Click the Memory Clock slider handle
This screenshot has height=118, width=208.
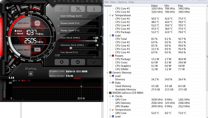(x=71, y=48)
